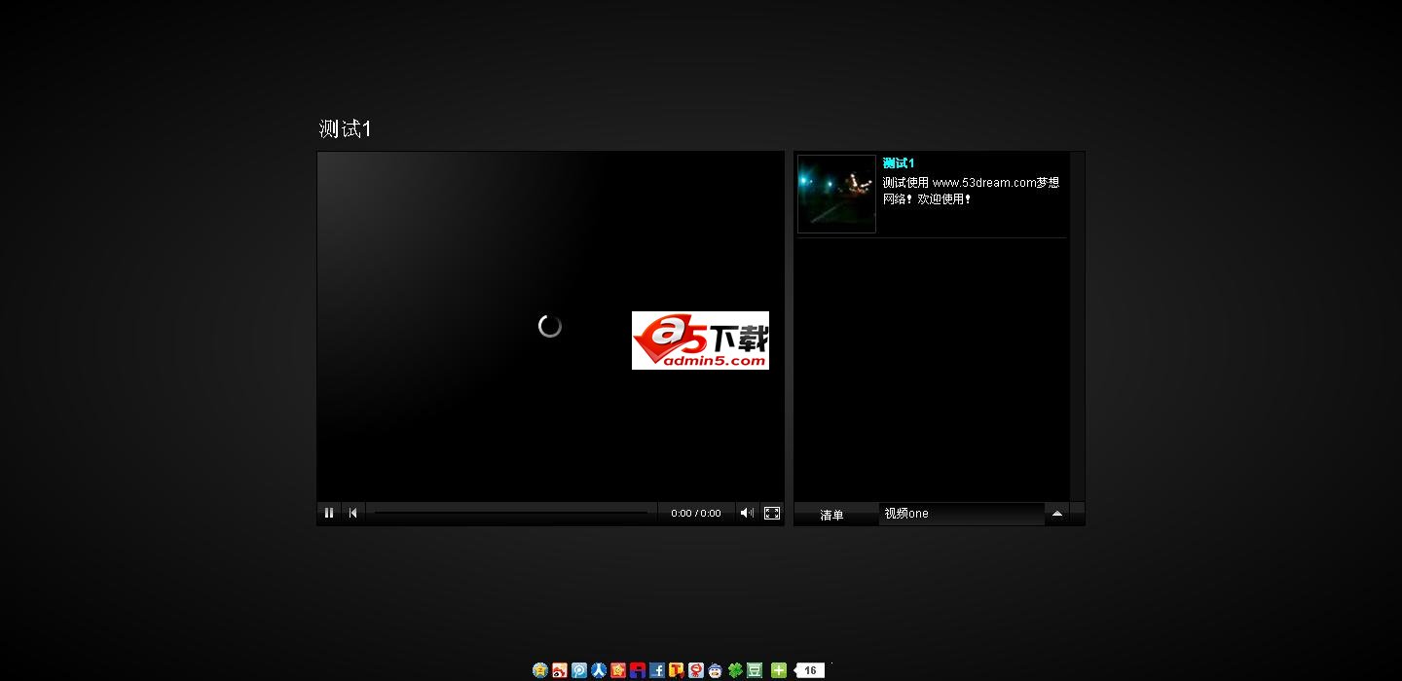
Task: Share via Renren icon
Action: pos(599,670)
